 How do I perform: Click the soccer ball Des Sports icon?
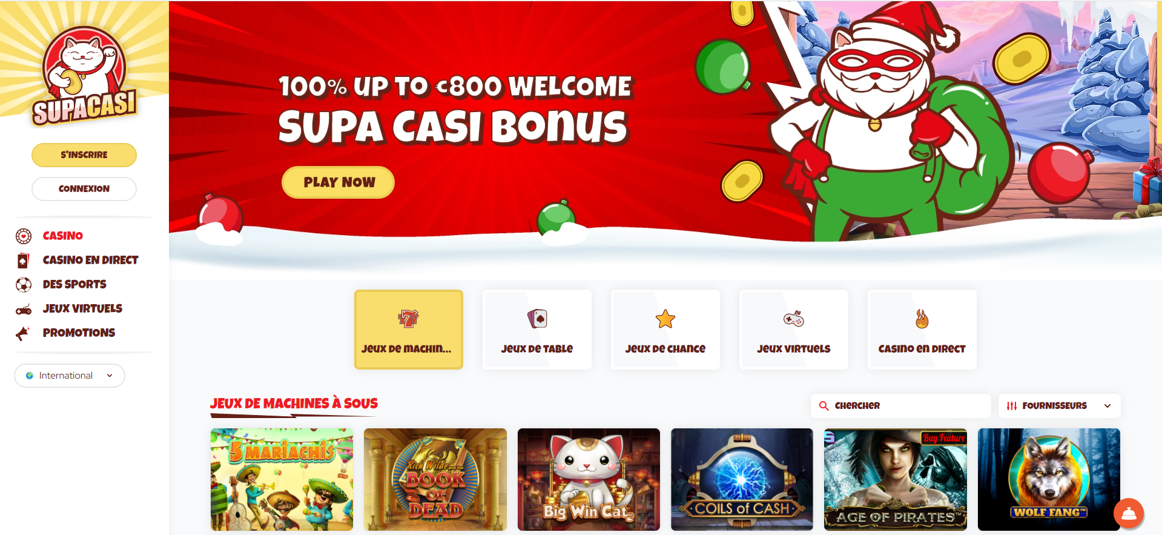click(x=24, y=284)
